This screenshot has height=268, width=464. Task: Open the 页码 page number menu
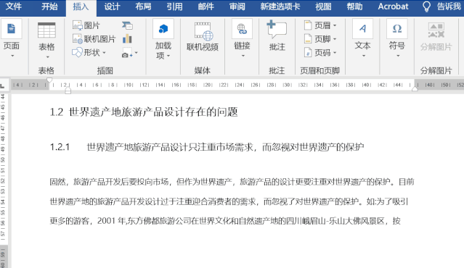[x=320, y=53]
